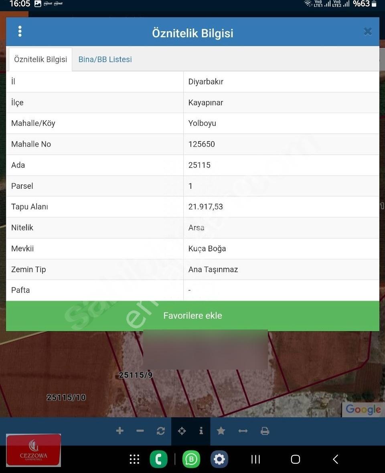The image size is (385, 473).
Task: Select the Öznitelik Bilgisi tab
Action: [41, 59]
